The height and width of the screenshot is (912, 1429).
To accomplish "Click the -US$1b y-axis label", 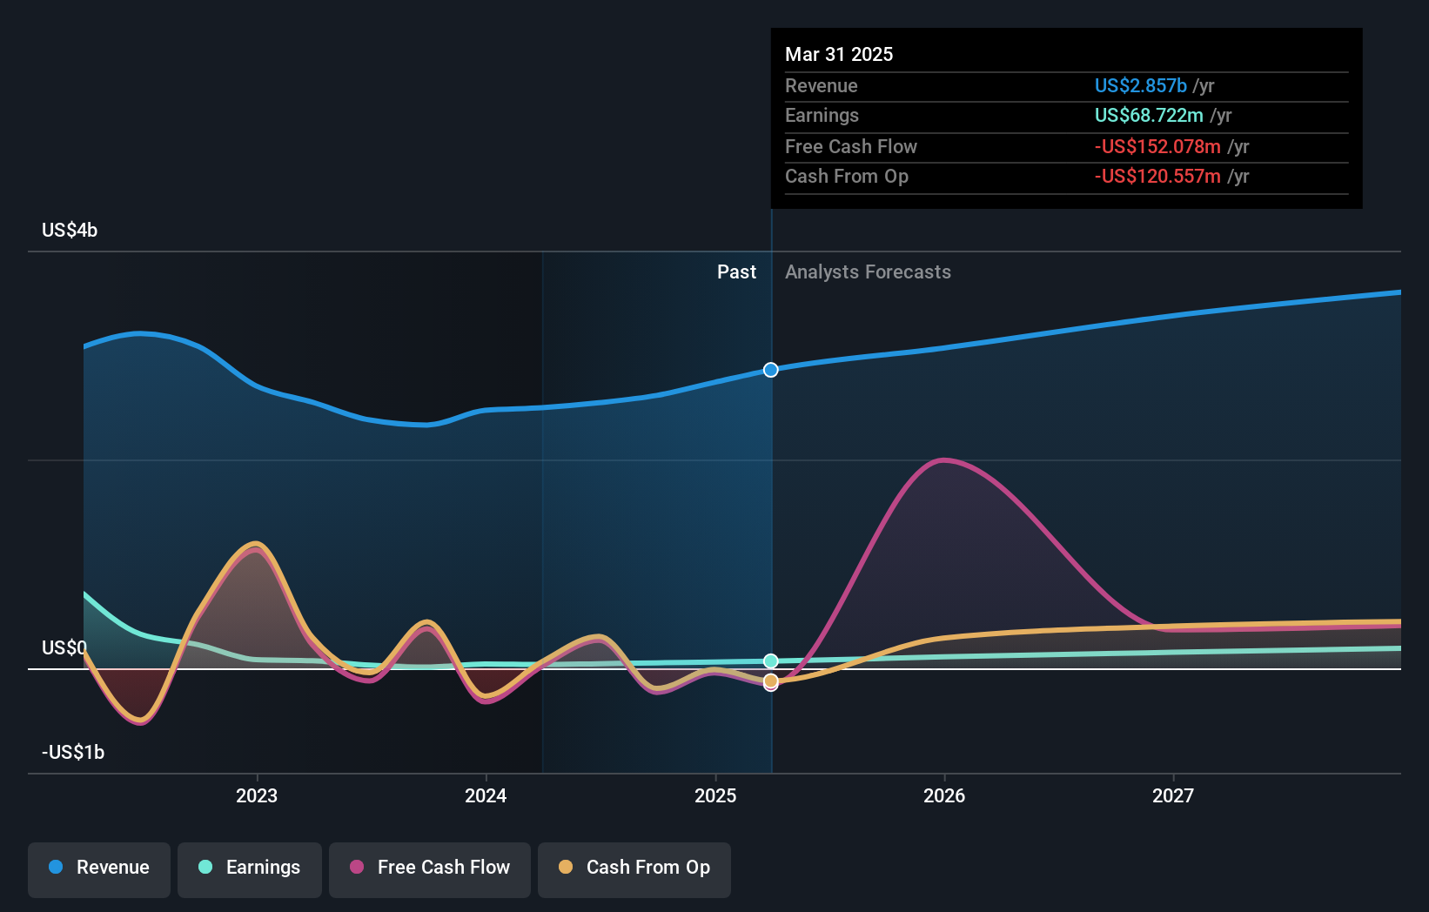I will coord(73,753).
